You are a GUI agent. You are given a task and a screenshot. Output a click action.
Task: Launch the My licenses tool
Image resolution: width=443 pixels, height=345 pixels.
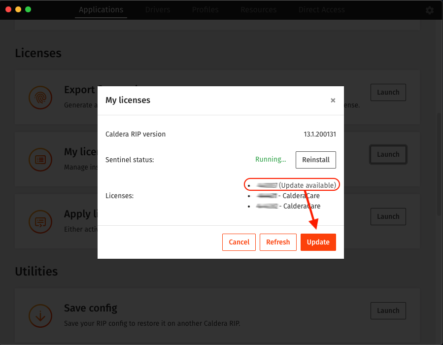point(388,155)
